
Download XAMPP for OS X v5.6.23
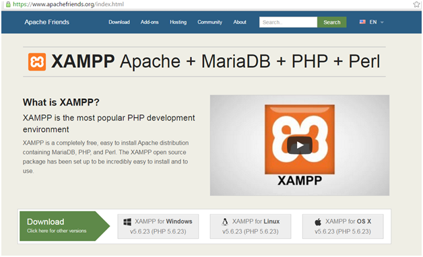[343, 226]
